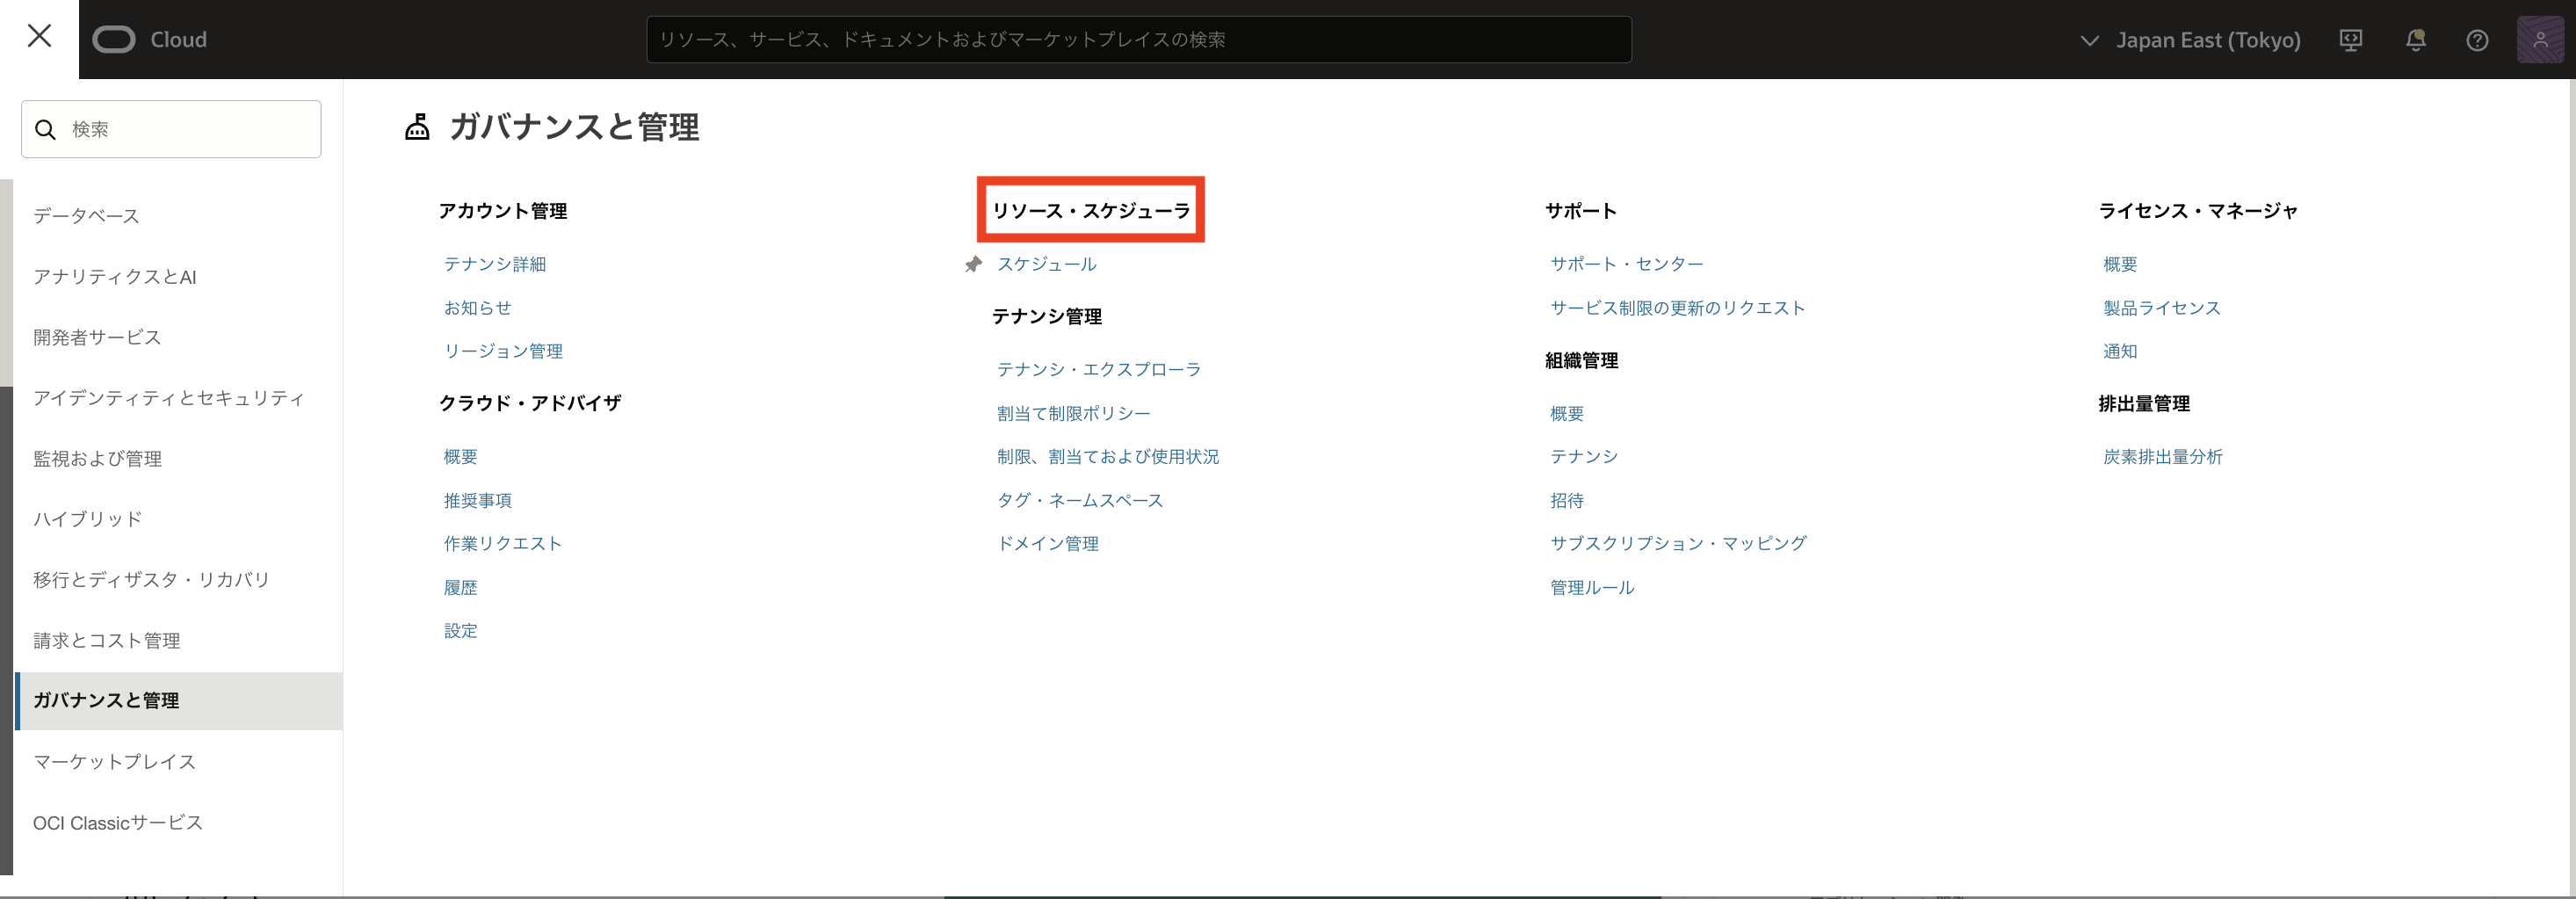Open the 推奨事項 link

(478, 500)
